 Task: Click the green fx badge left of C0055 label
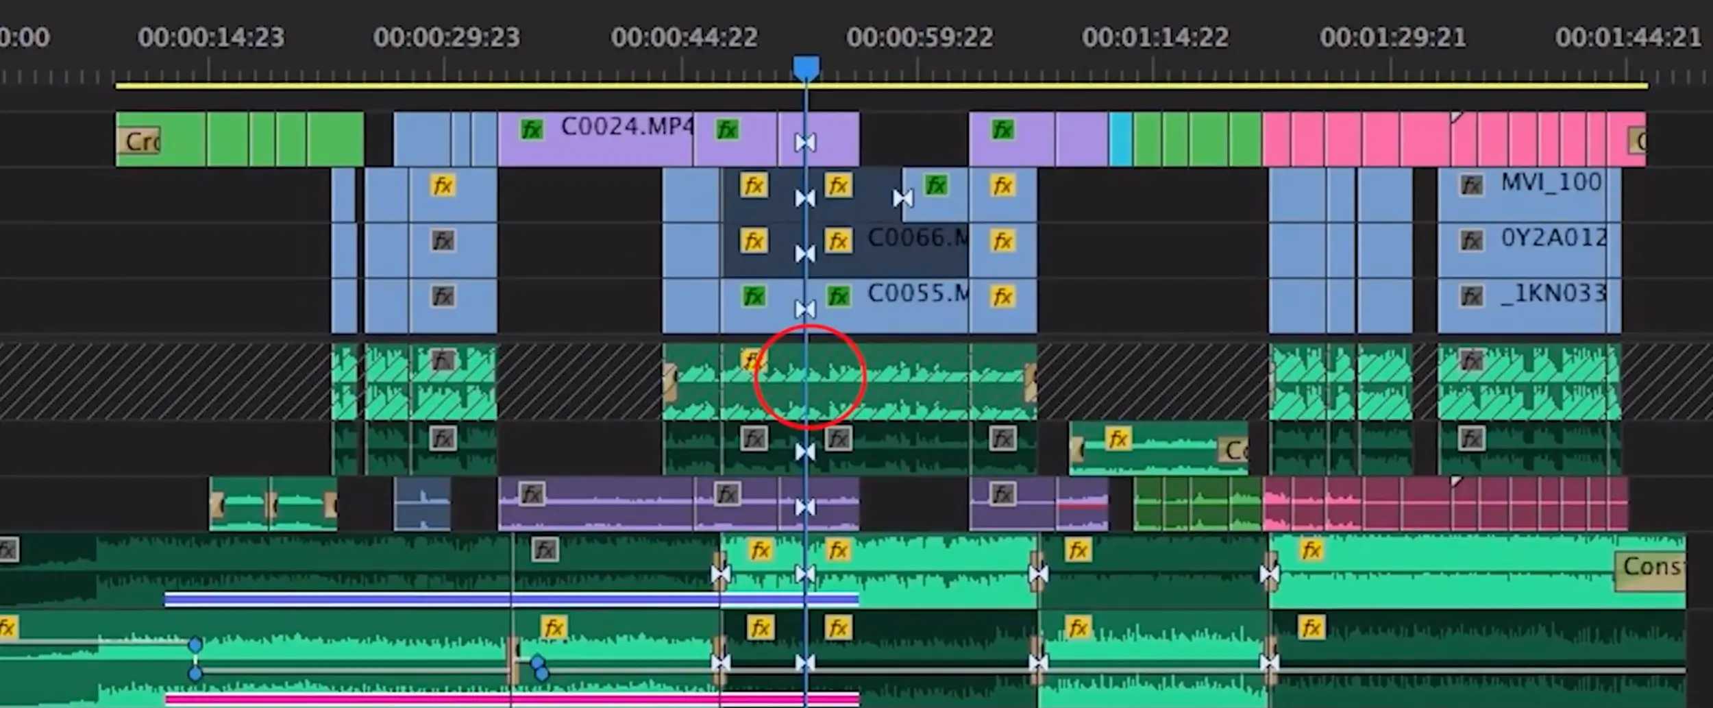(839, 296)
